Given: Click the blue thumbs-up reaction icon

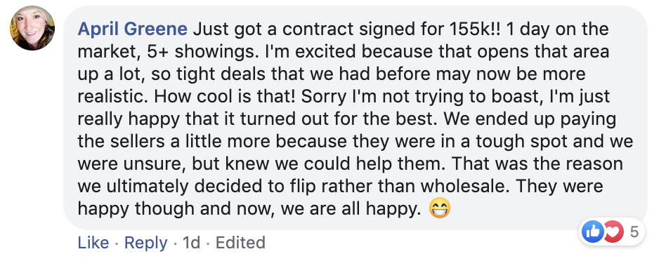Looking at the screenshot, I should coord(592,232).
